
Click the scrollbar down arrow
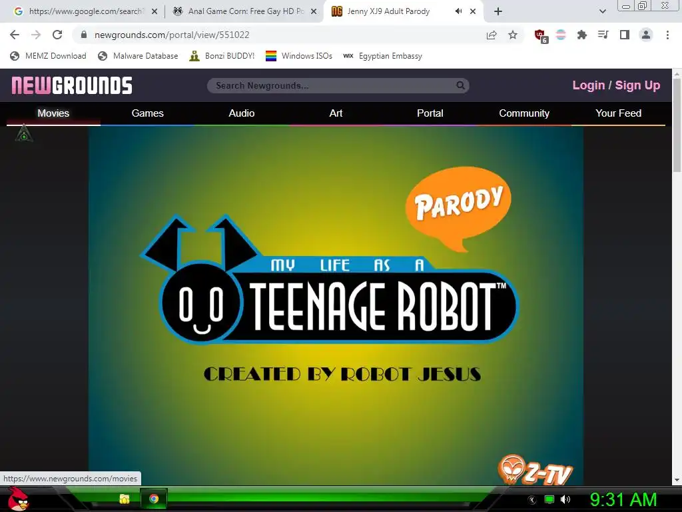pos(677,480)
